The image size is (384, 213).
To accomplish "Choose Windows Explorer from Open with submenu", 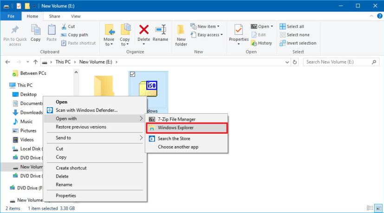I will [x=176, y=128].
